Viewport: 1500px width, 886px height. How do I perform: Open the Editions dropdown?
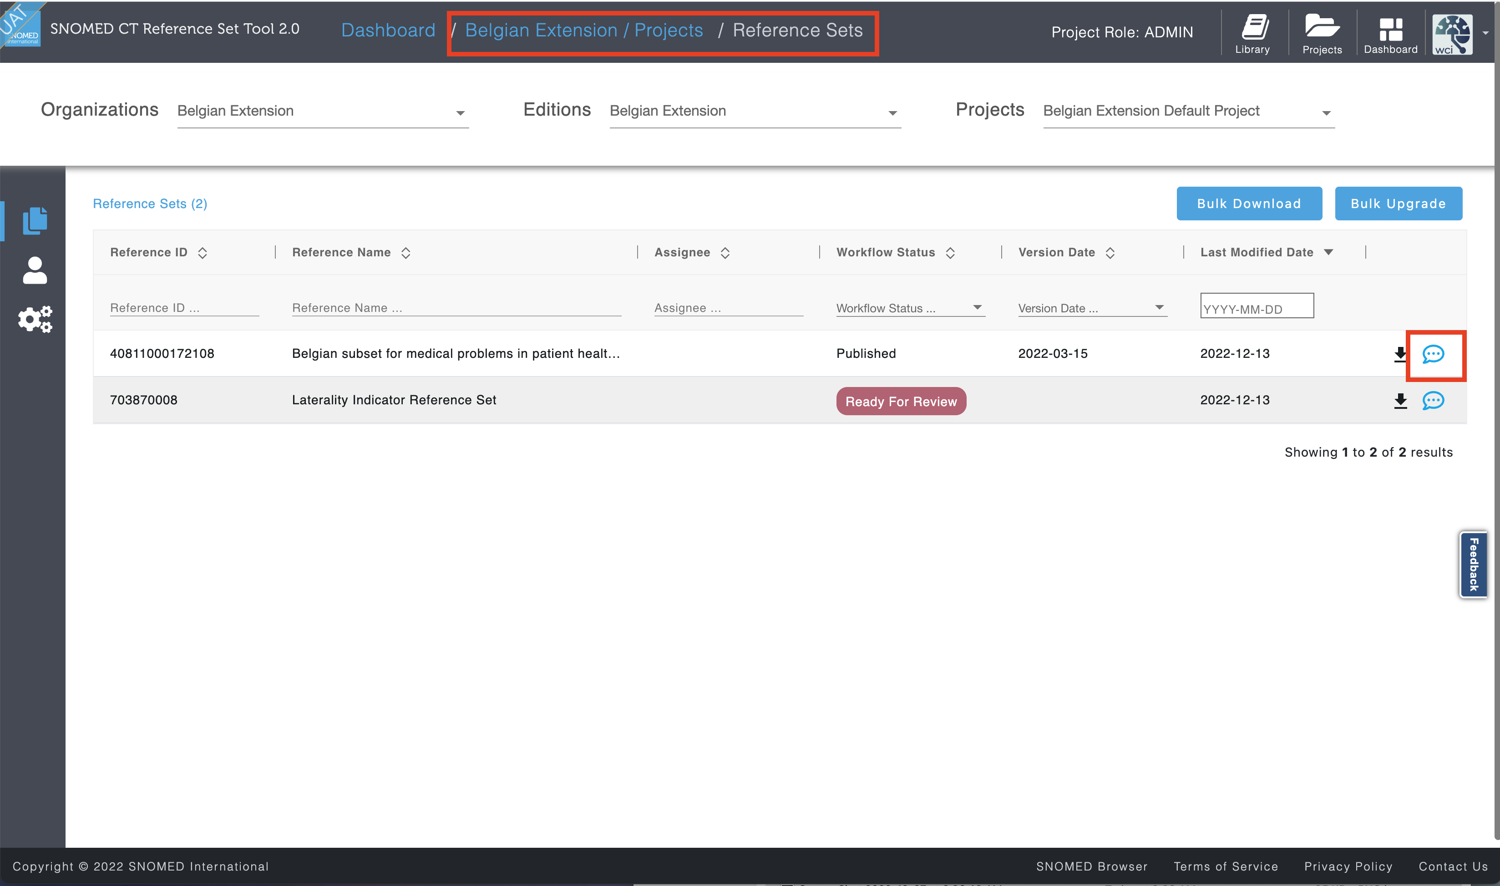coord(755,112)
